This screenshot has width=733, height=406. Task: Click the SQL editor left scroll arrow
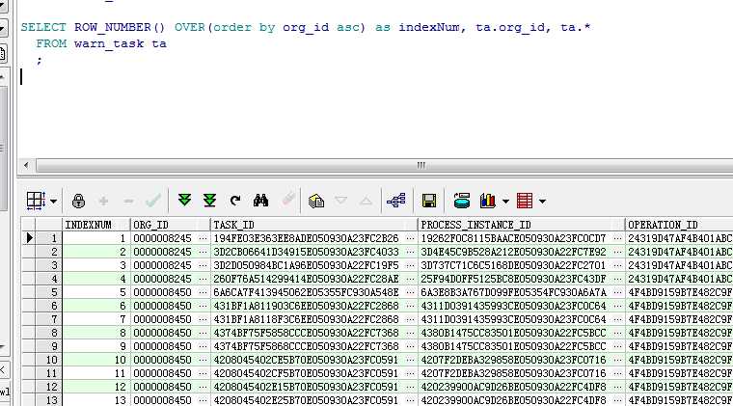click(26, 165)
